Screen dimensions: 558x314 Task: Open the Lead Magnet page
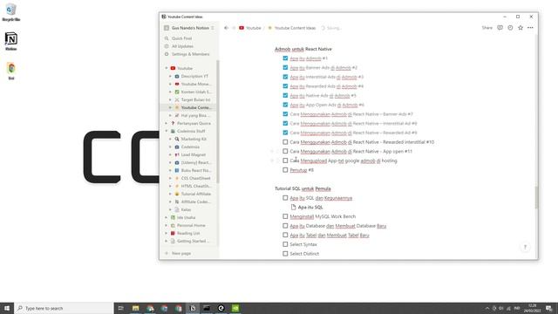click(x=194, y=155)
